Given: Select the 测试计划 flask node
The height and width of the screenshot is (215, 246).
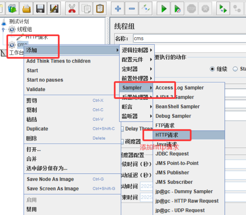Looking at the screenshot, I should click(x=19, y=21).
